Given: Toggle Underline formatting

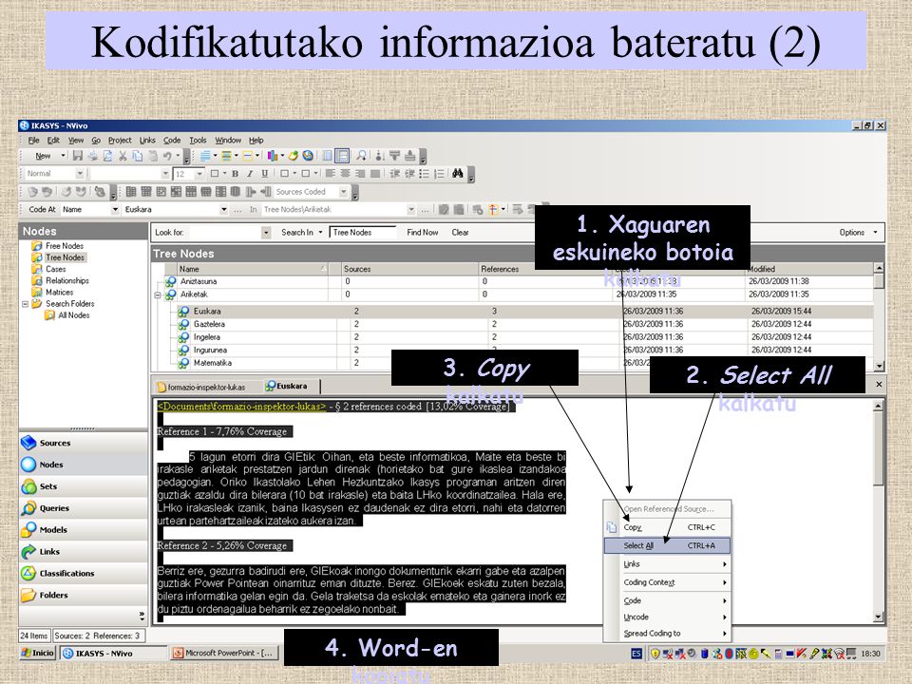Looking at the screenshot, I should click(265, 173).
